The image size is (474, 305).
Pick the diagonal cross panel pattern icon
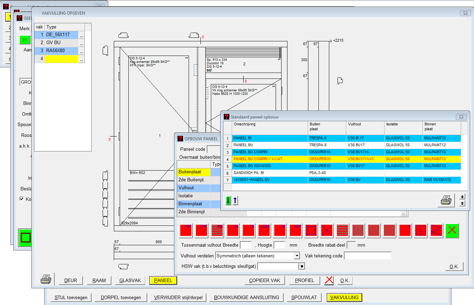pos(327,231)
